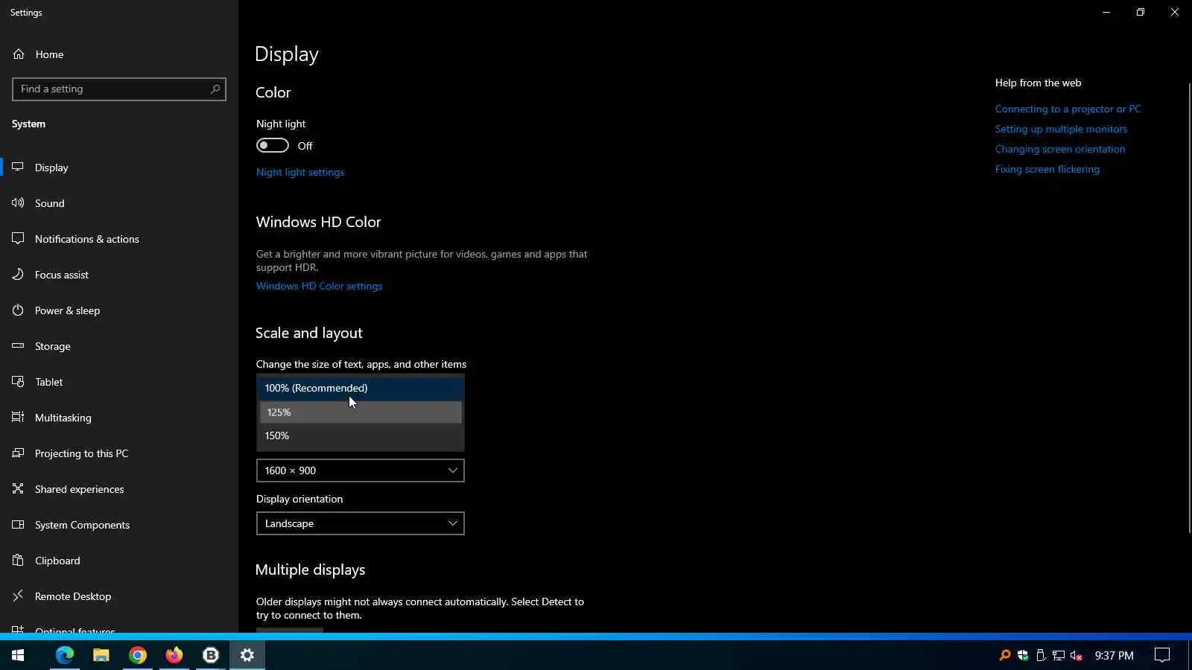
Task: Click the Tablet icon in the sidebar
Action: click(x=18, y=382)
